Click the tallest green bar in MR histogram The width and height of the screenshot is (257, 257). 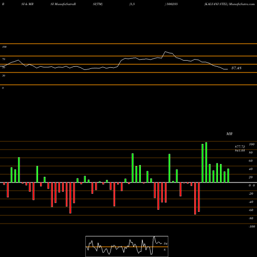click(x=206, y=162)
